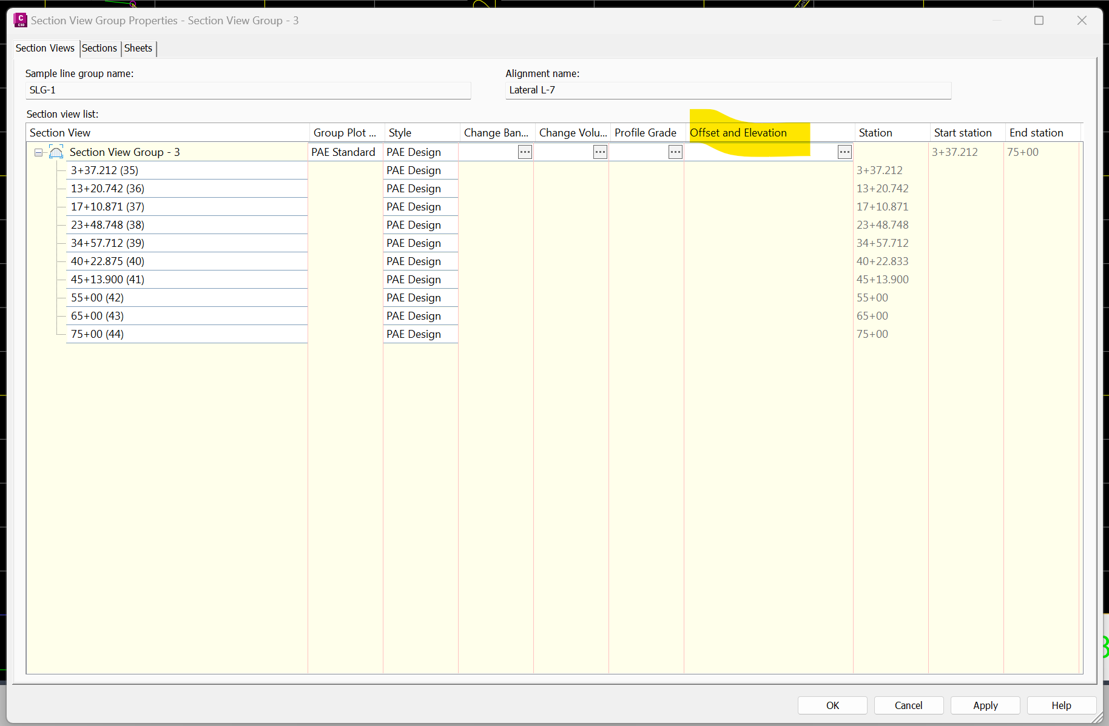Click the section view group icon beside Section View Group - 3
This screenshot has height=726, width=1109.
56,152
